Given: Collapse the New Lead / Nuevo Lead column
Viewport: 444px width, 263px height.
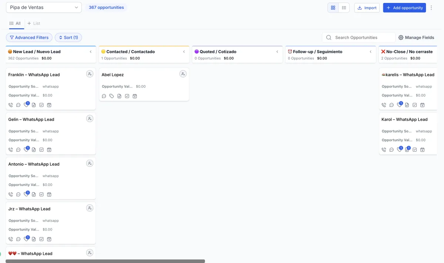Looking at the screenshot, I should pos(91,52).
